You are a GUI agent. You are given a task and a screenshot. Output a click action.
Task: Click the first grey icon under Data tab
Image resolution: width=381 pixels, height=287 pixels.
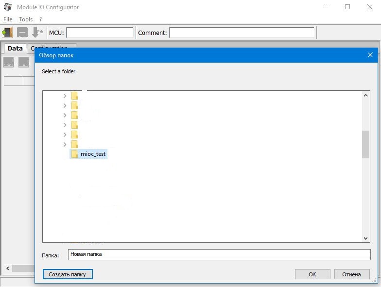[9, 62]
